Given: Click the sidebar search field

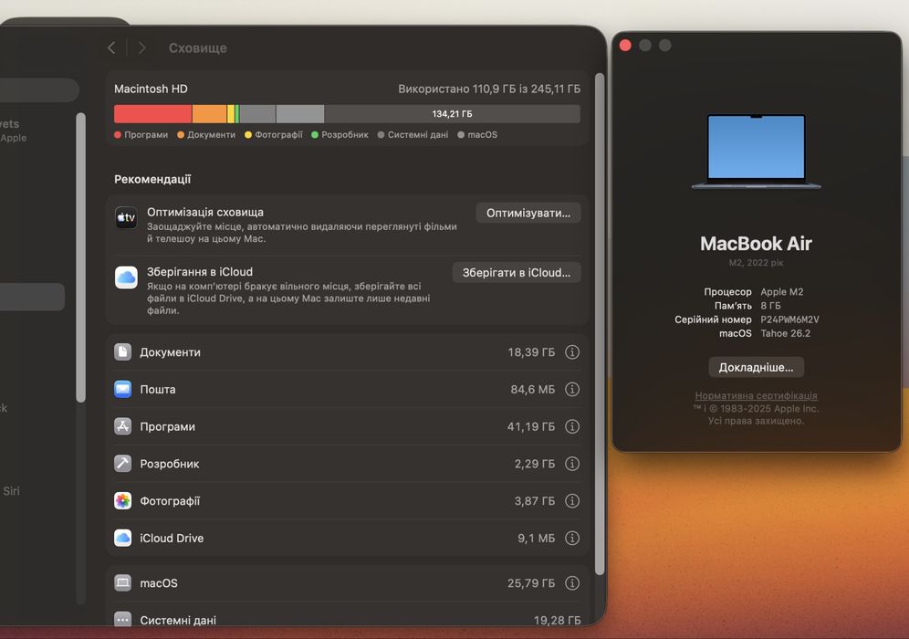Looking at the screenshot, I should pyautogui.click(x=39, y=89).
